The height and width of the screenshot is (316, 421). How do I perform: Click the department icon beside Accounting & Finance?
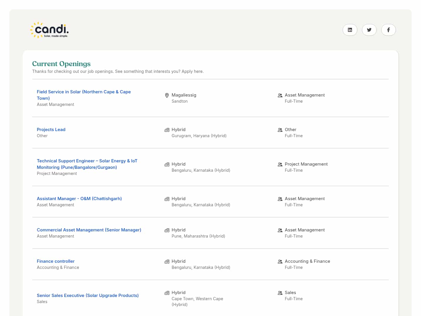pos(280,262)
